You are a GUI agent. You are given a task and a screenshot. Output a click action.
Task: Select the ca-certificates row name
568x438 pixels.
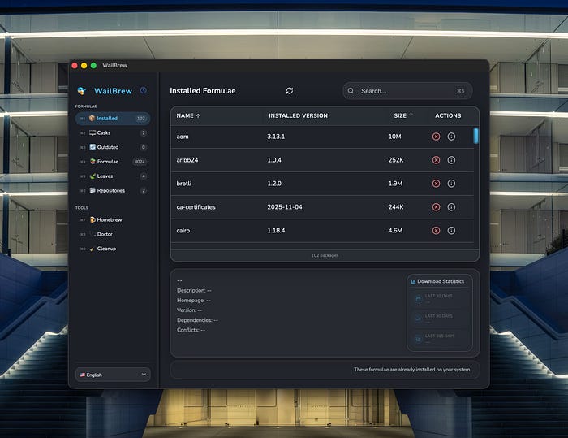[196, 207]
